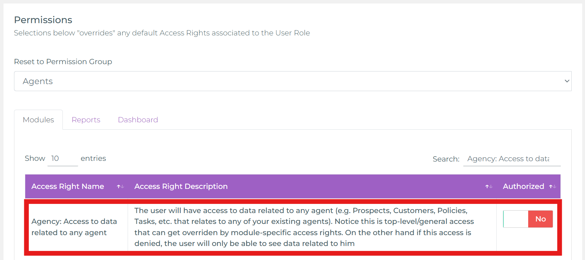Select the Modules tab
The image size is (585, 260).
point(38,120)
